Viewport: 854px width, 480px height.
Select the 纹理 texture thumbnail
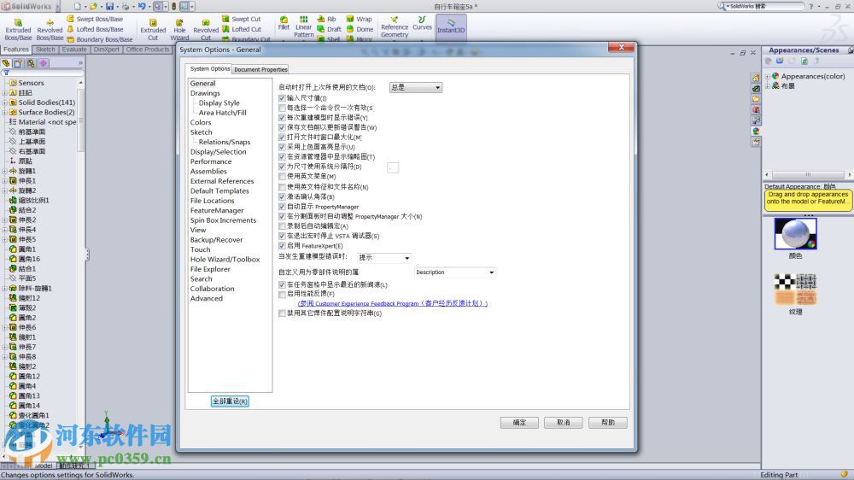[x=795, y=290]
